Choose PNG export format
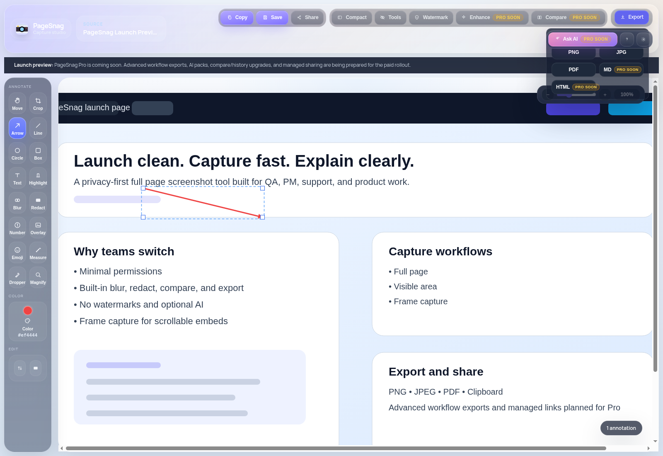The image size is (663, 456). click(573, 52)
